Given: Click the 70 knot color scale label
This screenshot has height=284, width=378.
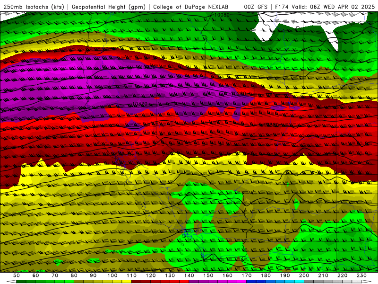Looking at the screenshot, I should click(x=55, y=275).
